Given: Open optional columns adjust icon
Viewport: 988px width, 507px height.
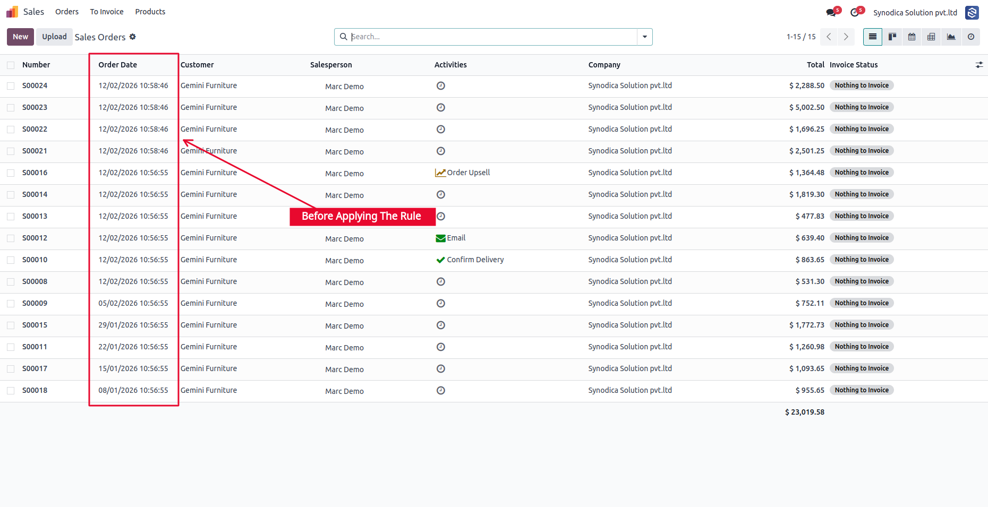Looking at the screenshot, I should coord(979,65).
